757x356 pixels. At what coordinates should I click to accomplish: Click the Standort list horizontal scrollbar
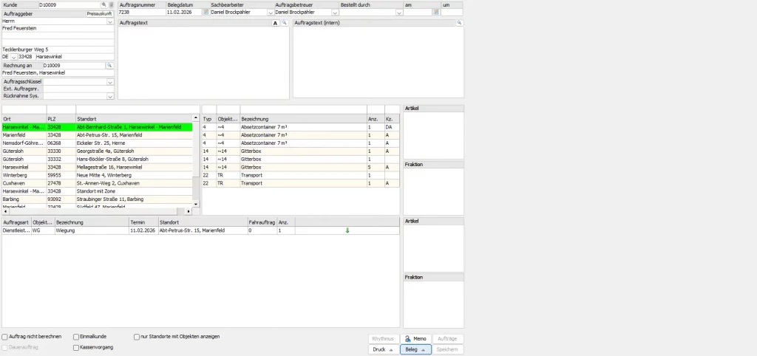[97, 211]
